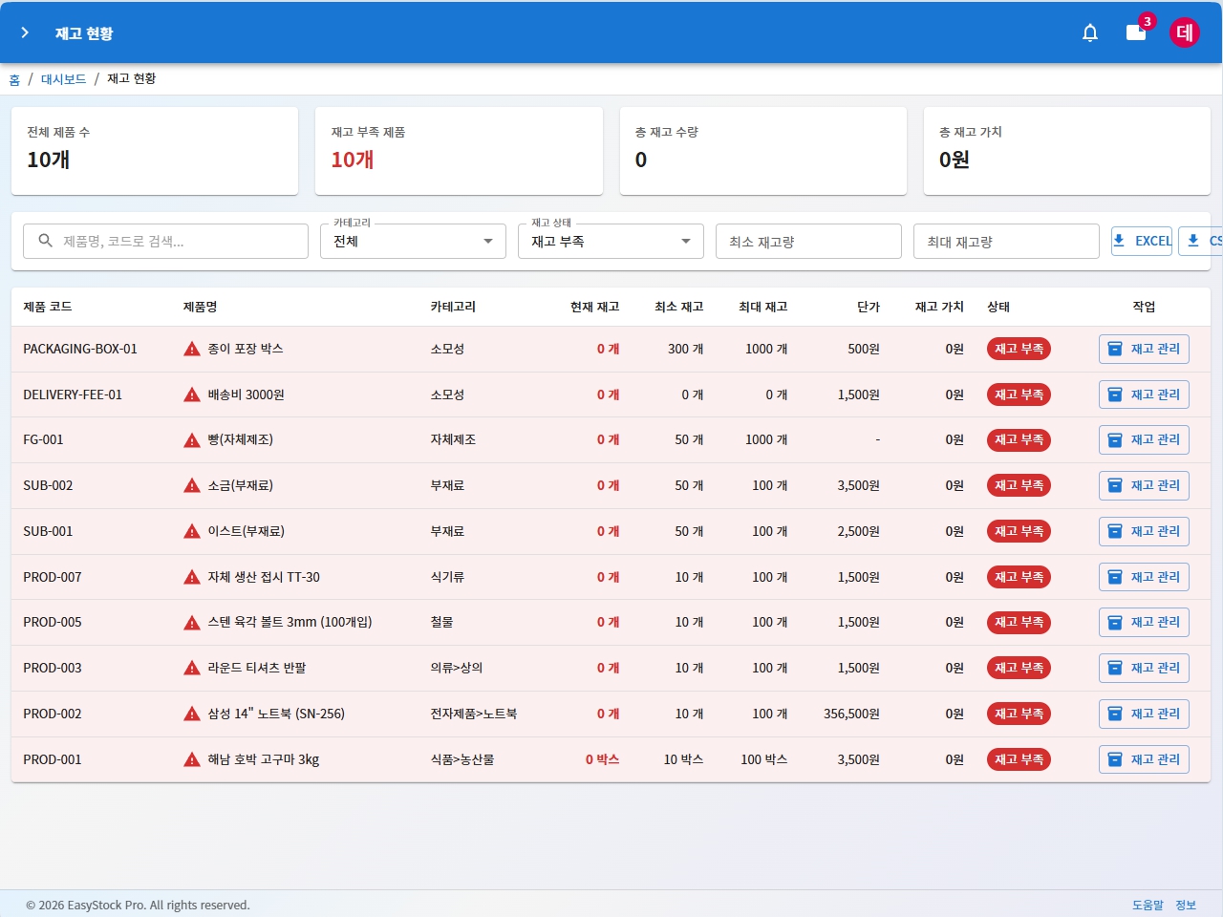Viewport: 1223px width, 917px height.
Task: Navigate to 대시보드 breadcrumb link
Action: tap(63, 79)
